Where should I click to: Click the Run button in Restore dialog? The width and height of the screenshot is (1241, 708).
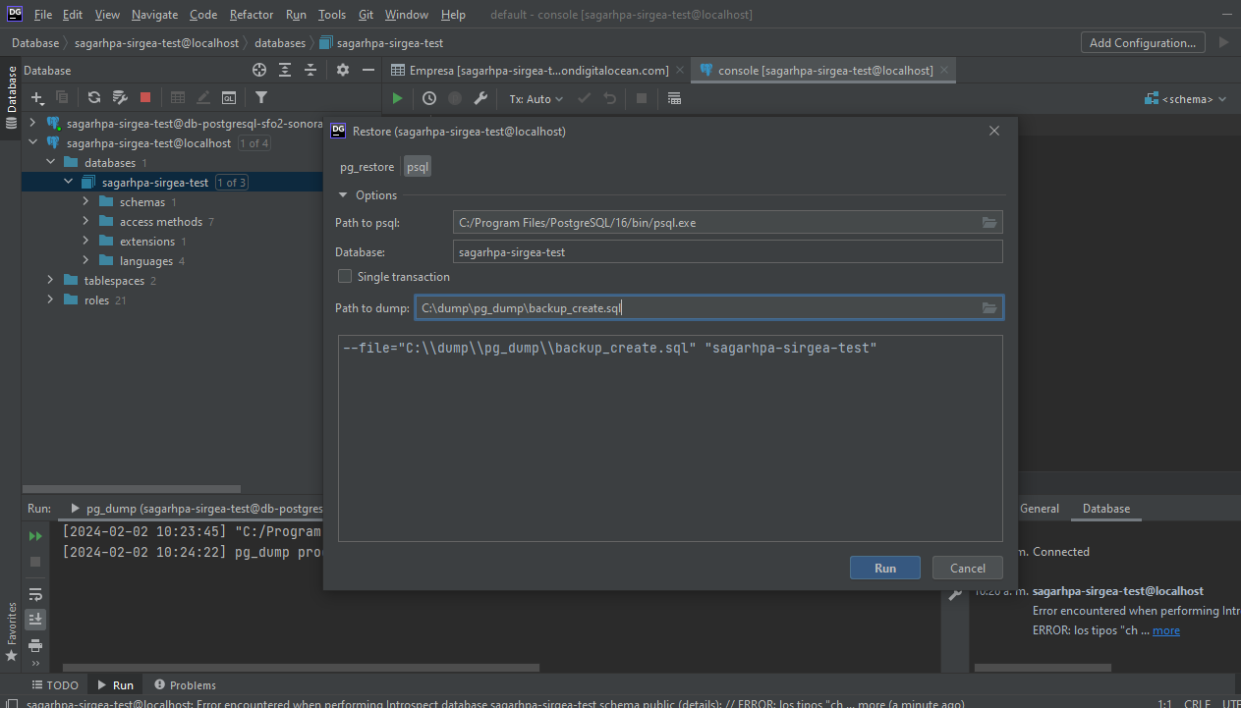click(885, 568)
